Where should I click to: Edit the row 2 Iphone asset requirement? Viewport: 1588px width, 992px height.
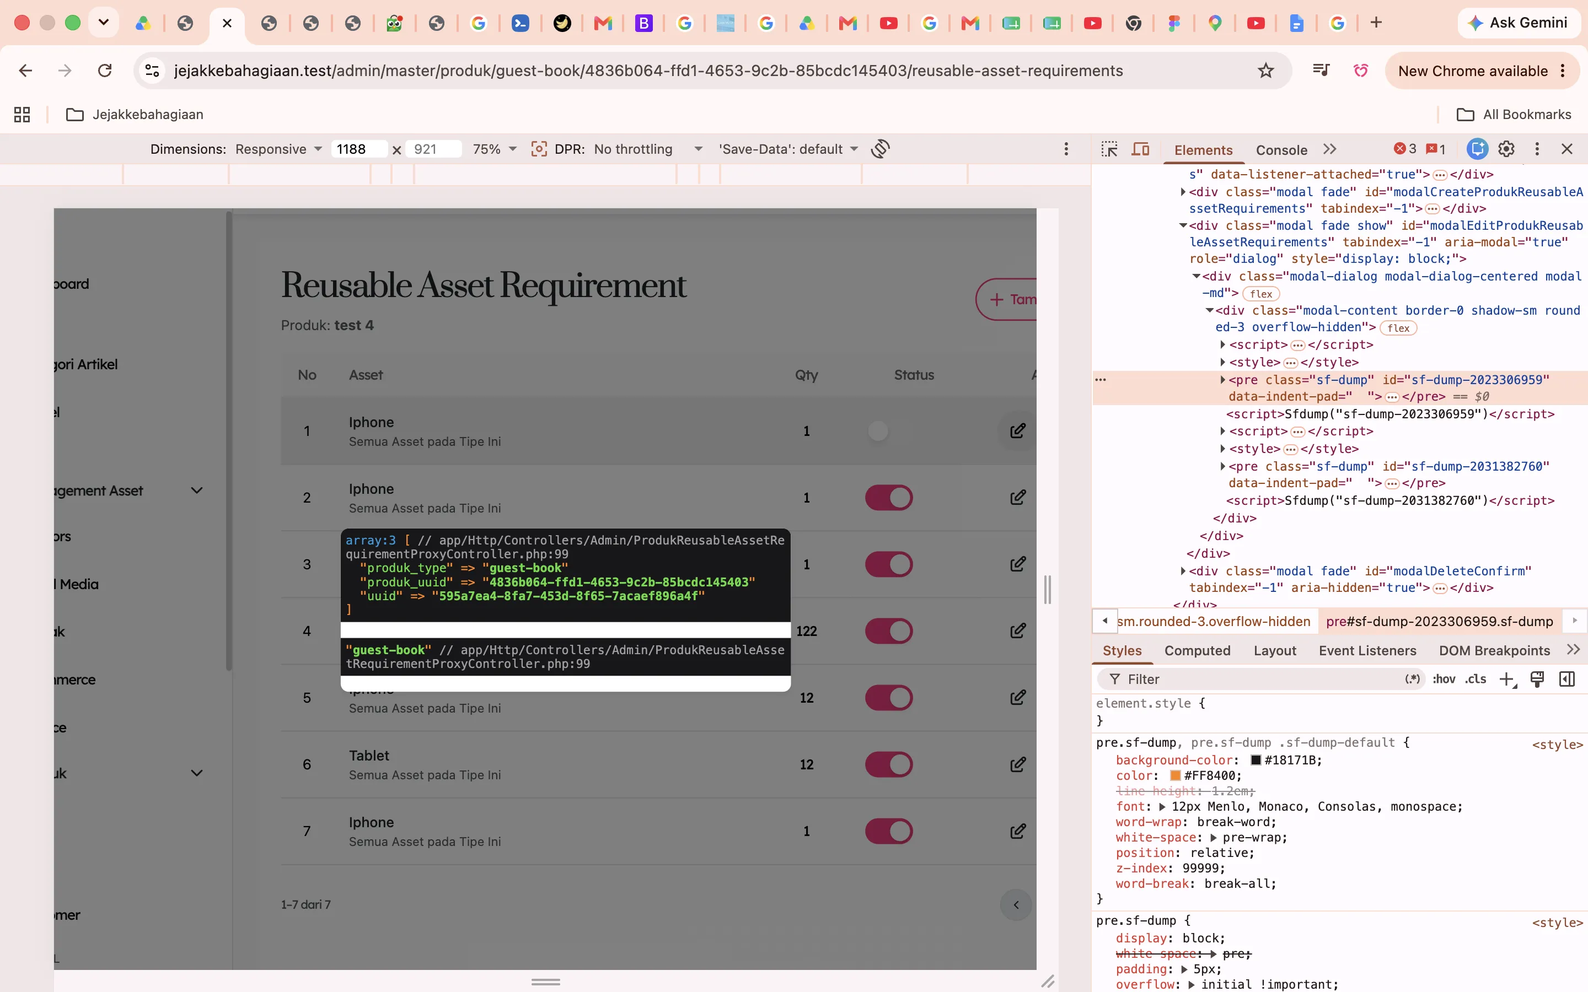[x=1018, y=497]
